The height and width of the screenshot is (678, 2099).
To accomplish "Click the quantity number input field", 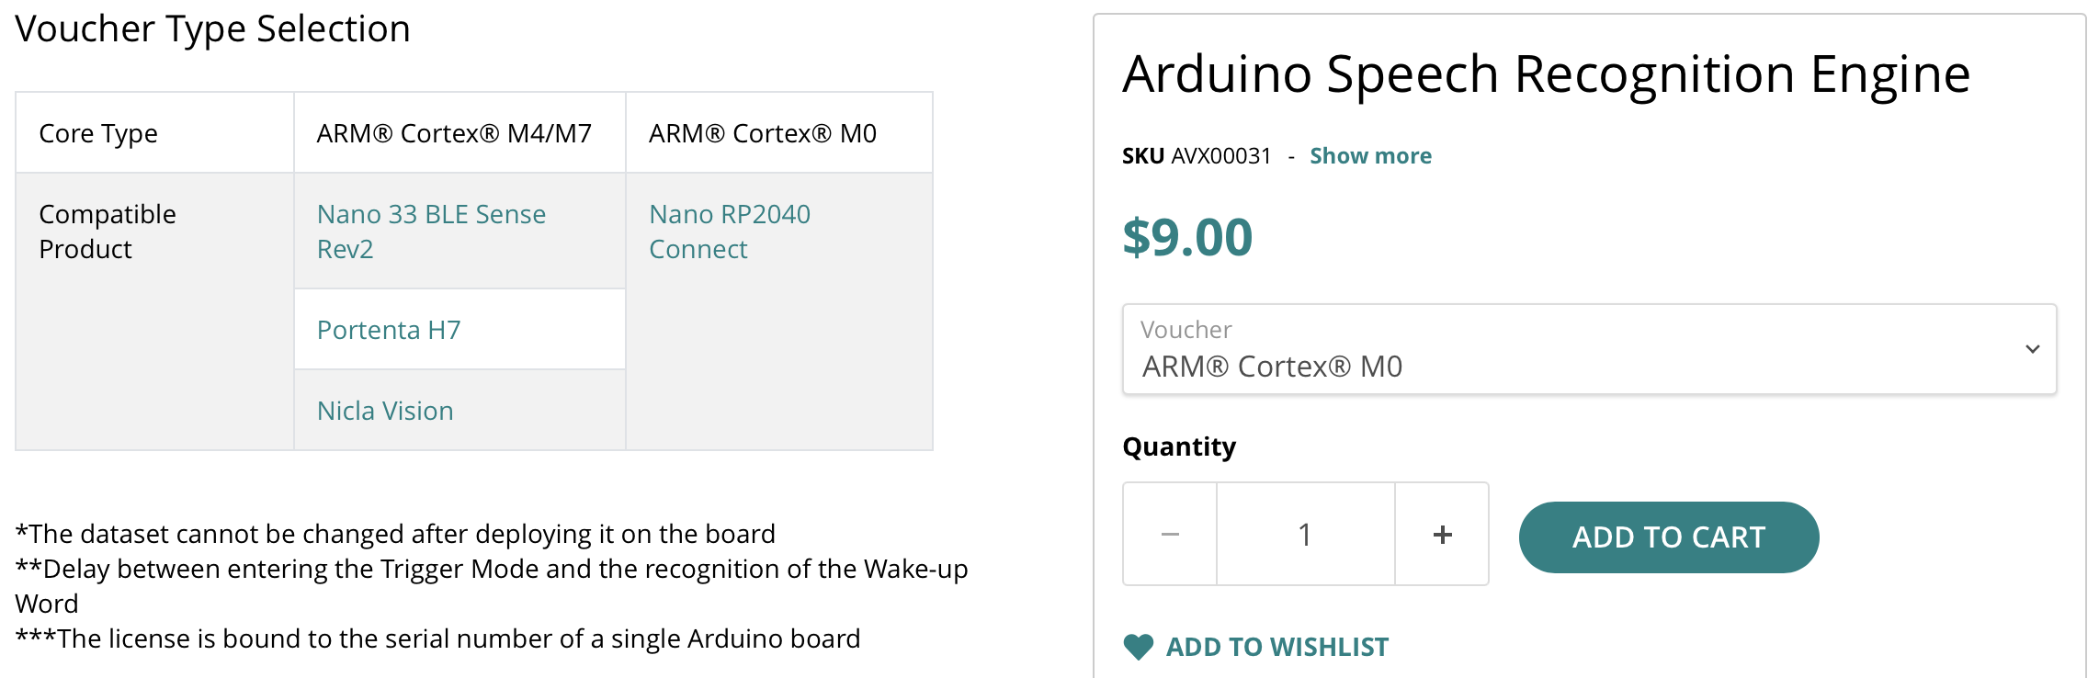I will [1305, 534].
